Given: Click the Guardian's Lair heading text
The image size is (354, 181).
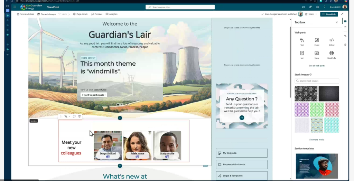Looking at the screenshot, I should click(120, 35).
